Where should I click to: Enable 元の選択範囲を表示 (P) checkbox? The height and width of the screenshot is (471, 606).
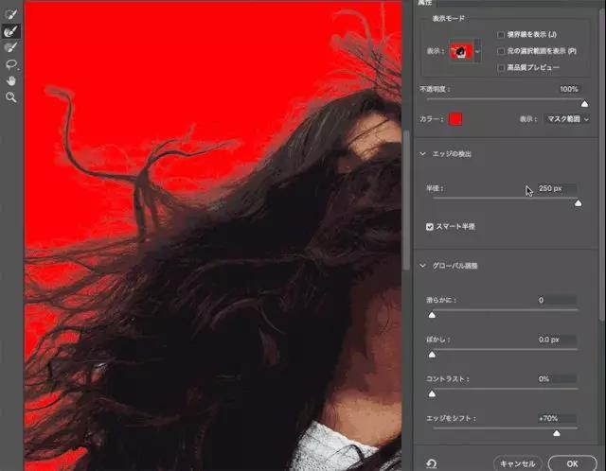(501, 51)
